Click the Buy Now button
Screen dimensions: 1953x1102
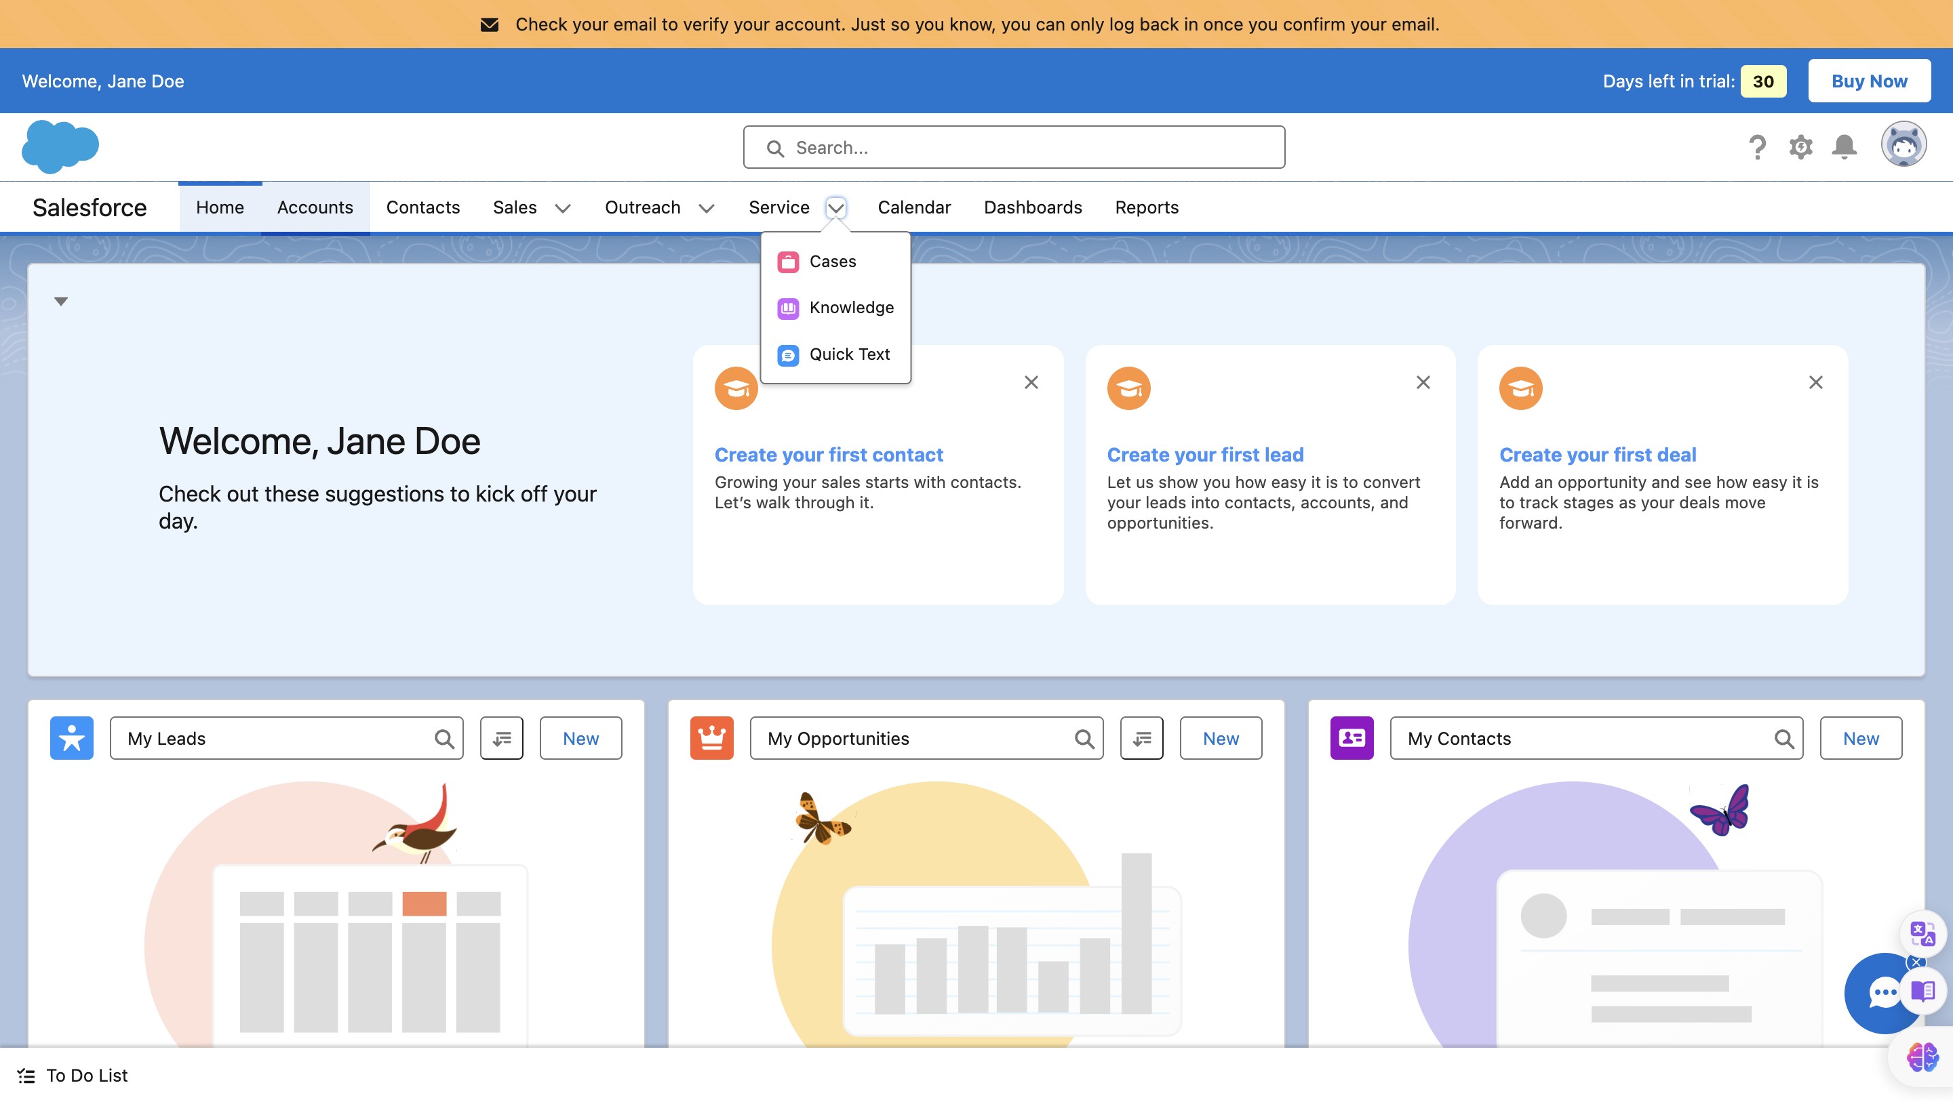click(1869, 81)
